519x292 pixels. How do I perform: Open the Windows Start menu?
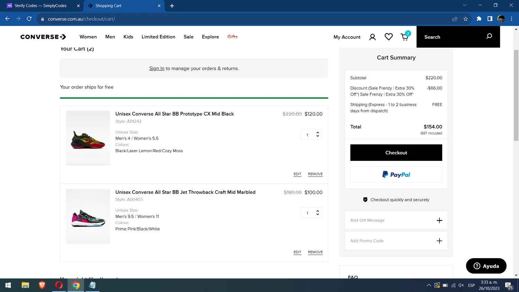[x=8, y=285]
